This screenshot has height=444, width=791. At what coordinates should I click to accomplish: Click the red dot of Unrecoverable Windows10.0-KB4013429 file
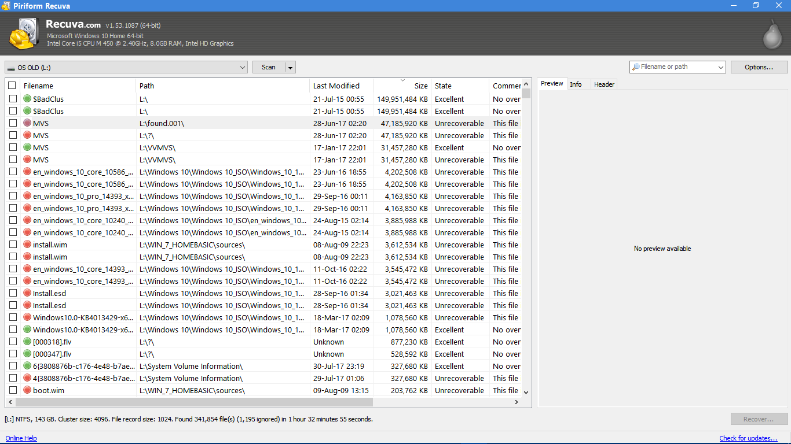point(27,317)
